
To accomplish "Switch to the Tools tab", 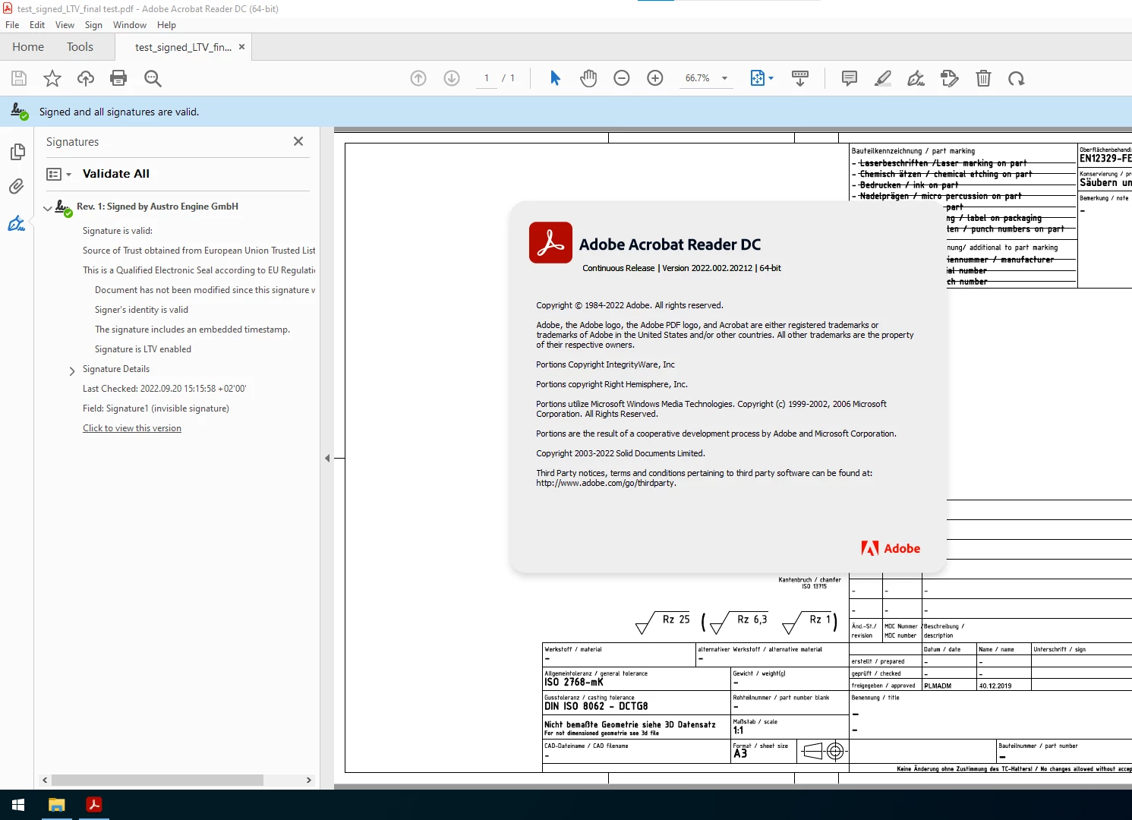I will coord(80,47).
